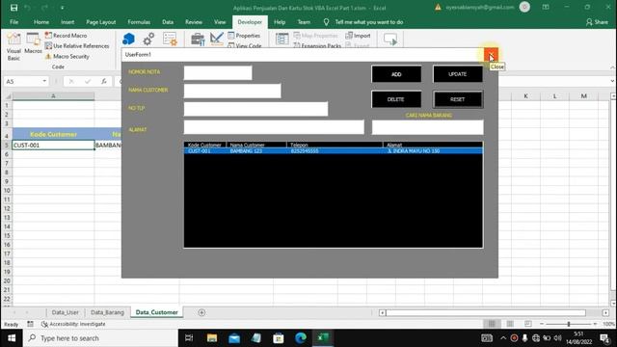Open the Macros dialog

tap(33, 43)
